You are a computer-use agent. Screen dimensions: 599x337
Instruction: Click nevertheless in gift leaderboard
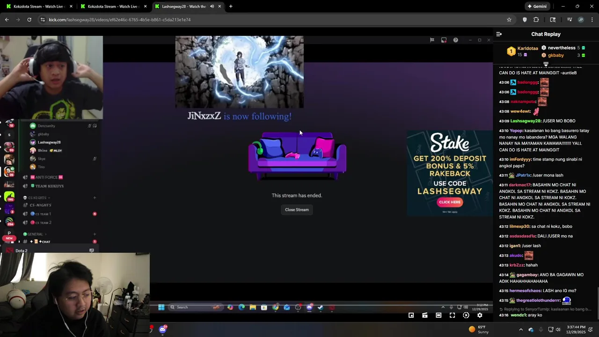click(562, 48)
